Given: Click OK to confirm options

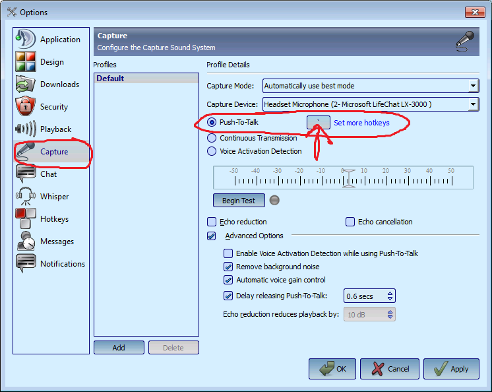Looking at the screenshot, I should click(332, 369).
